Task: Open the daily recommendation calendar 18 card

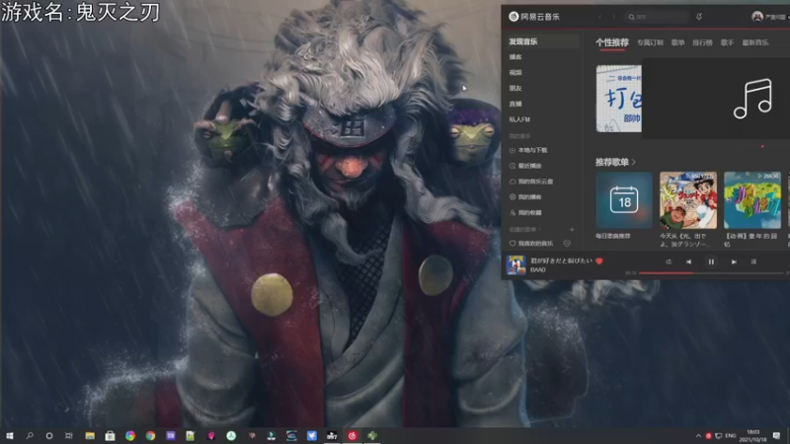Action: pos(624,200)
